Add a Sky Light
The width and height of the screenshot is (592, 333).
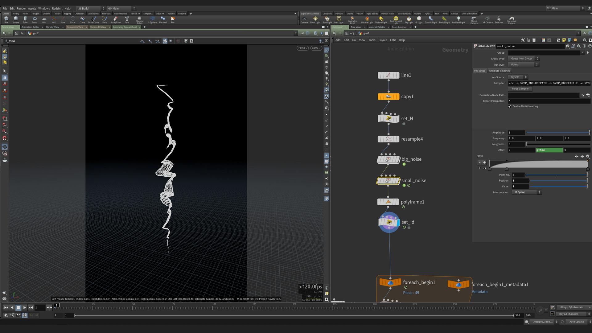coord(409,20)
